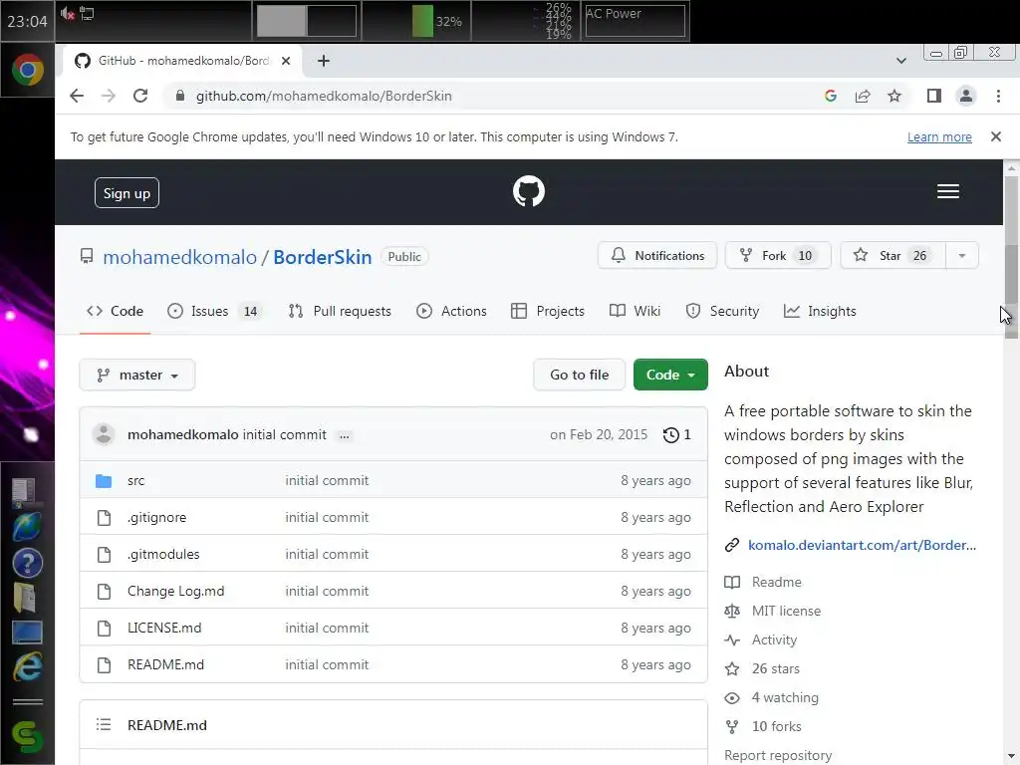This screenshot has width=1020, height=765.
Task: Click the blue help question mark dock icon
Action: pos(27,563)
